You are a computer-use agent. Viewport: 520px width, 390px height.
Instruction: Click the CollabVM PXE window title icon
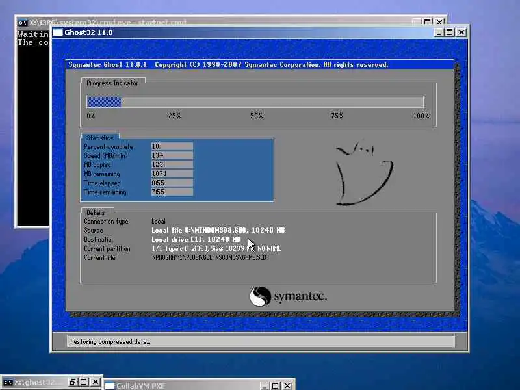point(110,386)
